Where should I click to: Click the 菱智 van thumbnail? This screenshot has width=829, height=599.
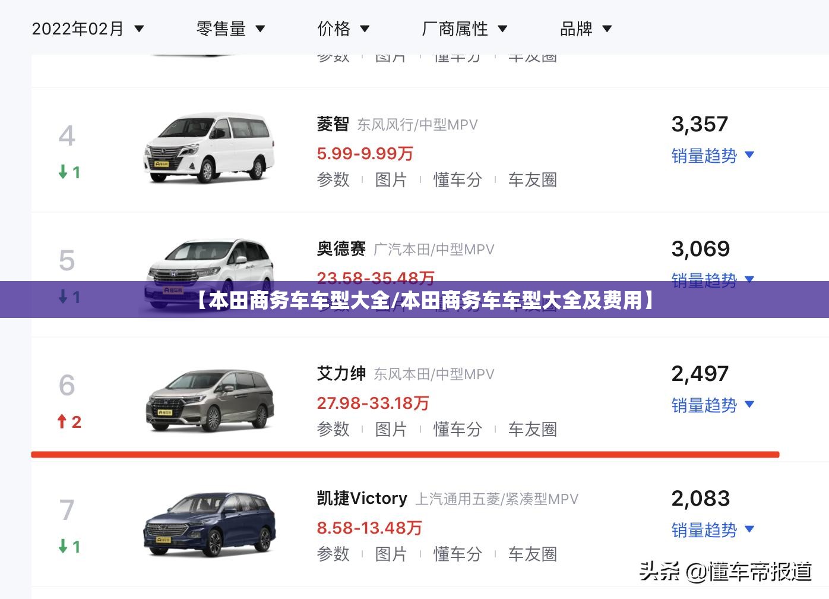pos(209,148)
